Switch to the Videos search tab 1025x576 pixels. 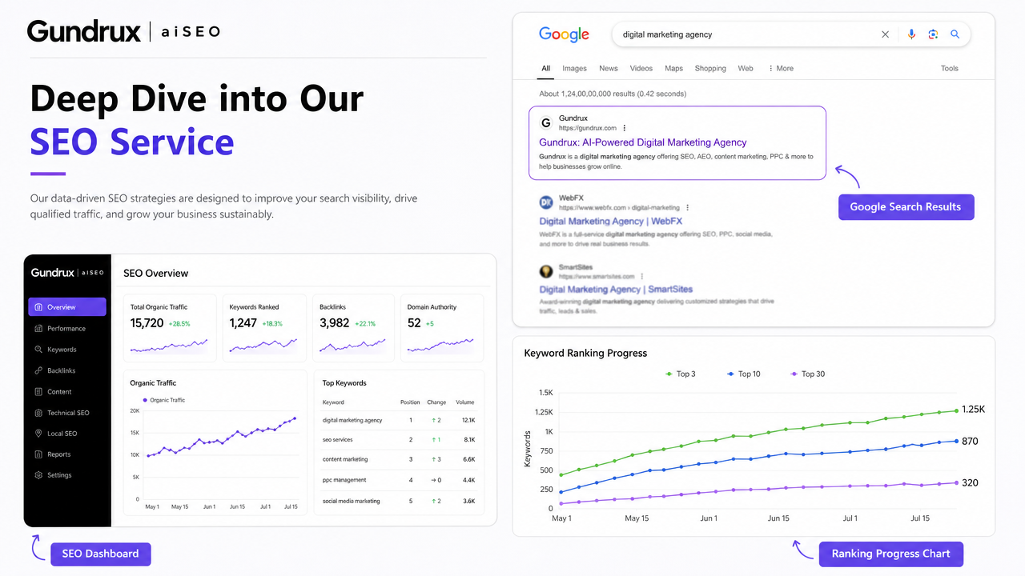[641, 69]
